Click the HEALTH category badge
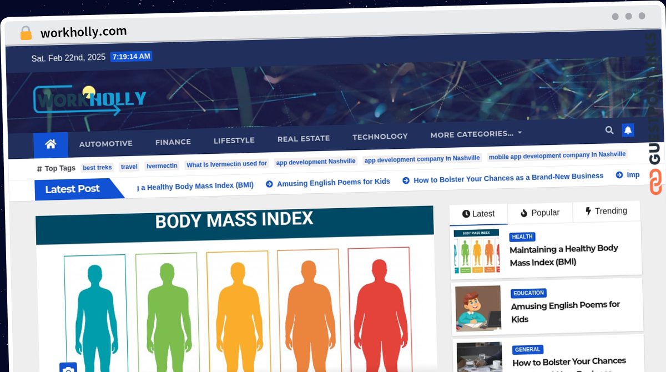Image resolution: width=666 pixels, height=372 pixels. click(x=522, y=237)
